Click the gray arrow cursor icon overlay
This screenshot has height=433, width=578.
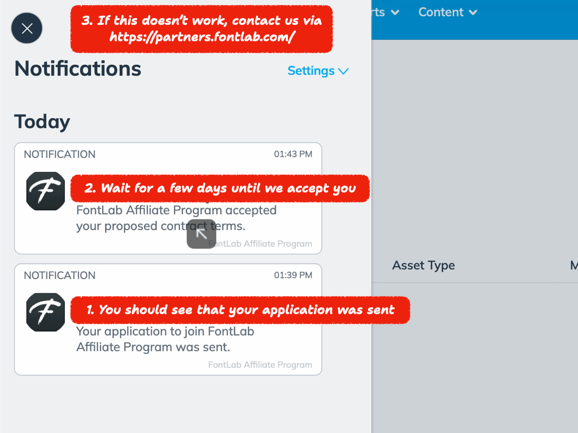(202, 234)
